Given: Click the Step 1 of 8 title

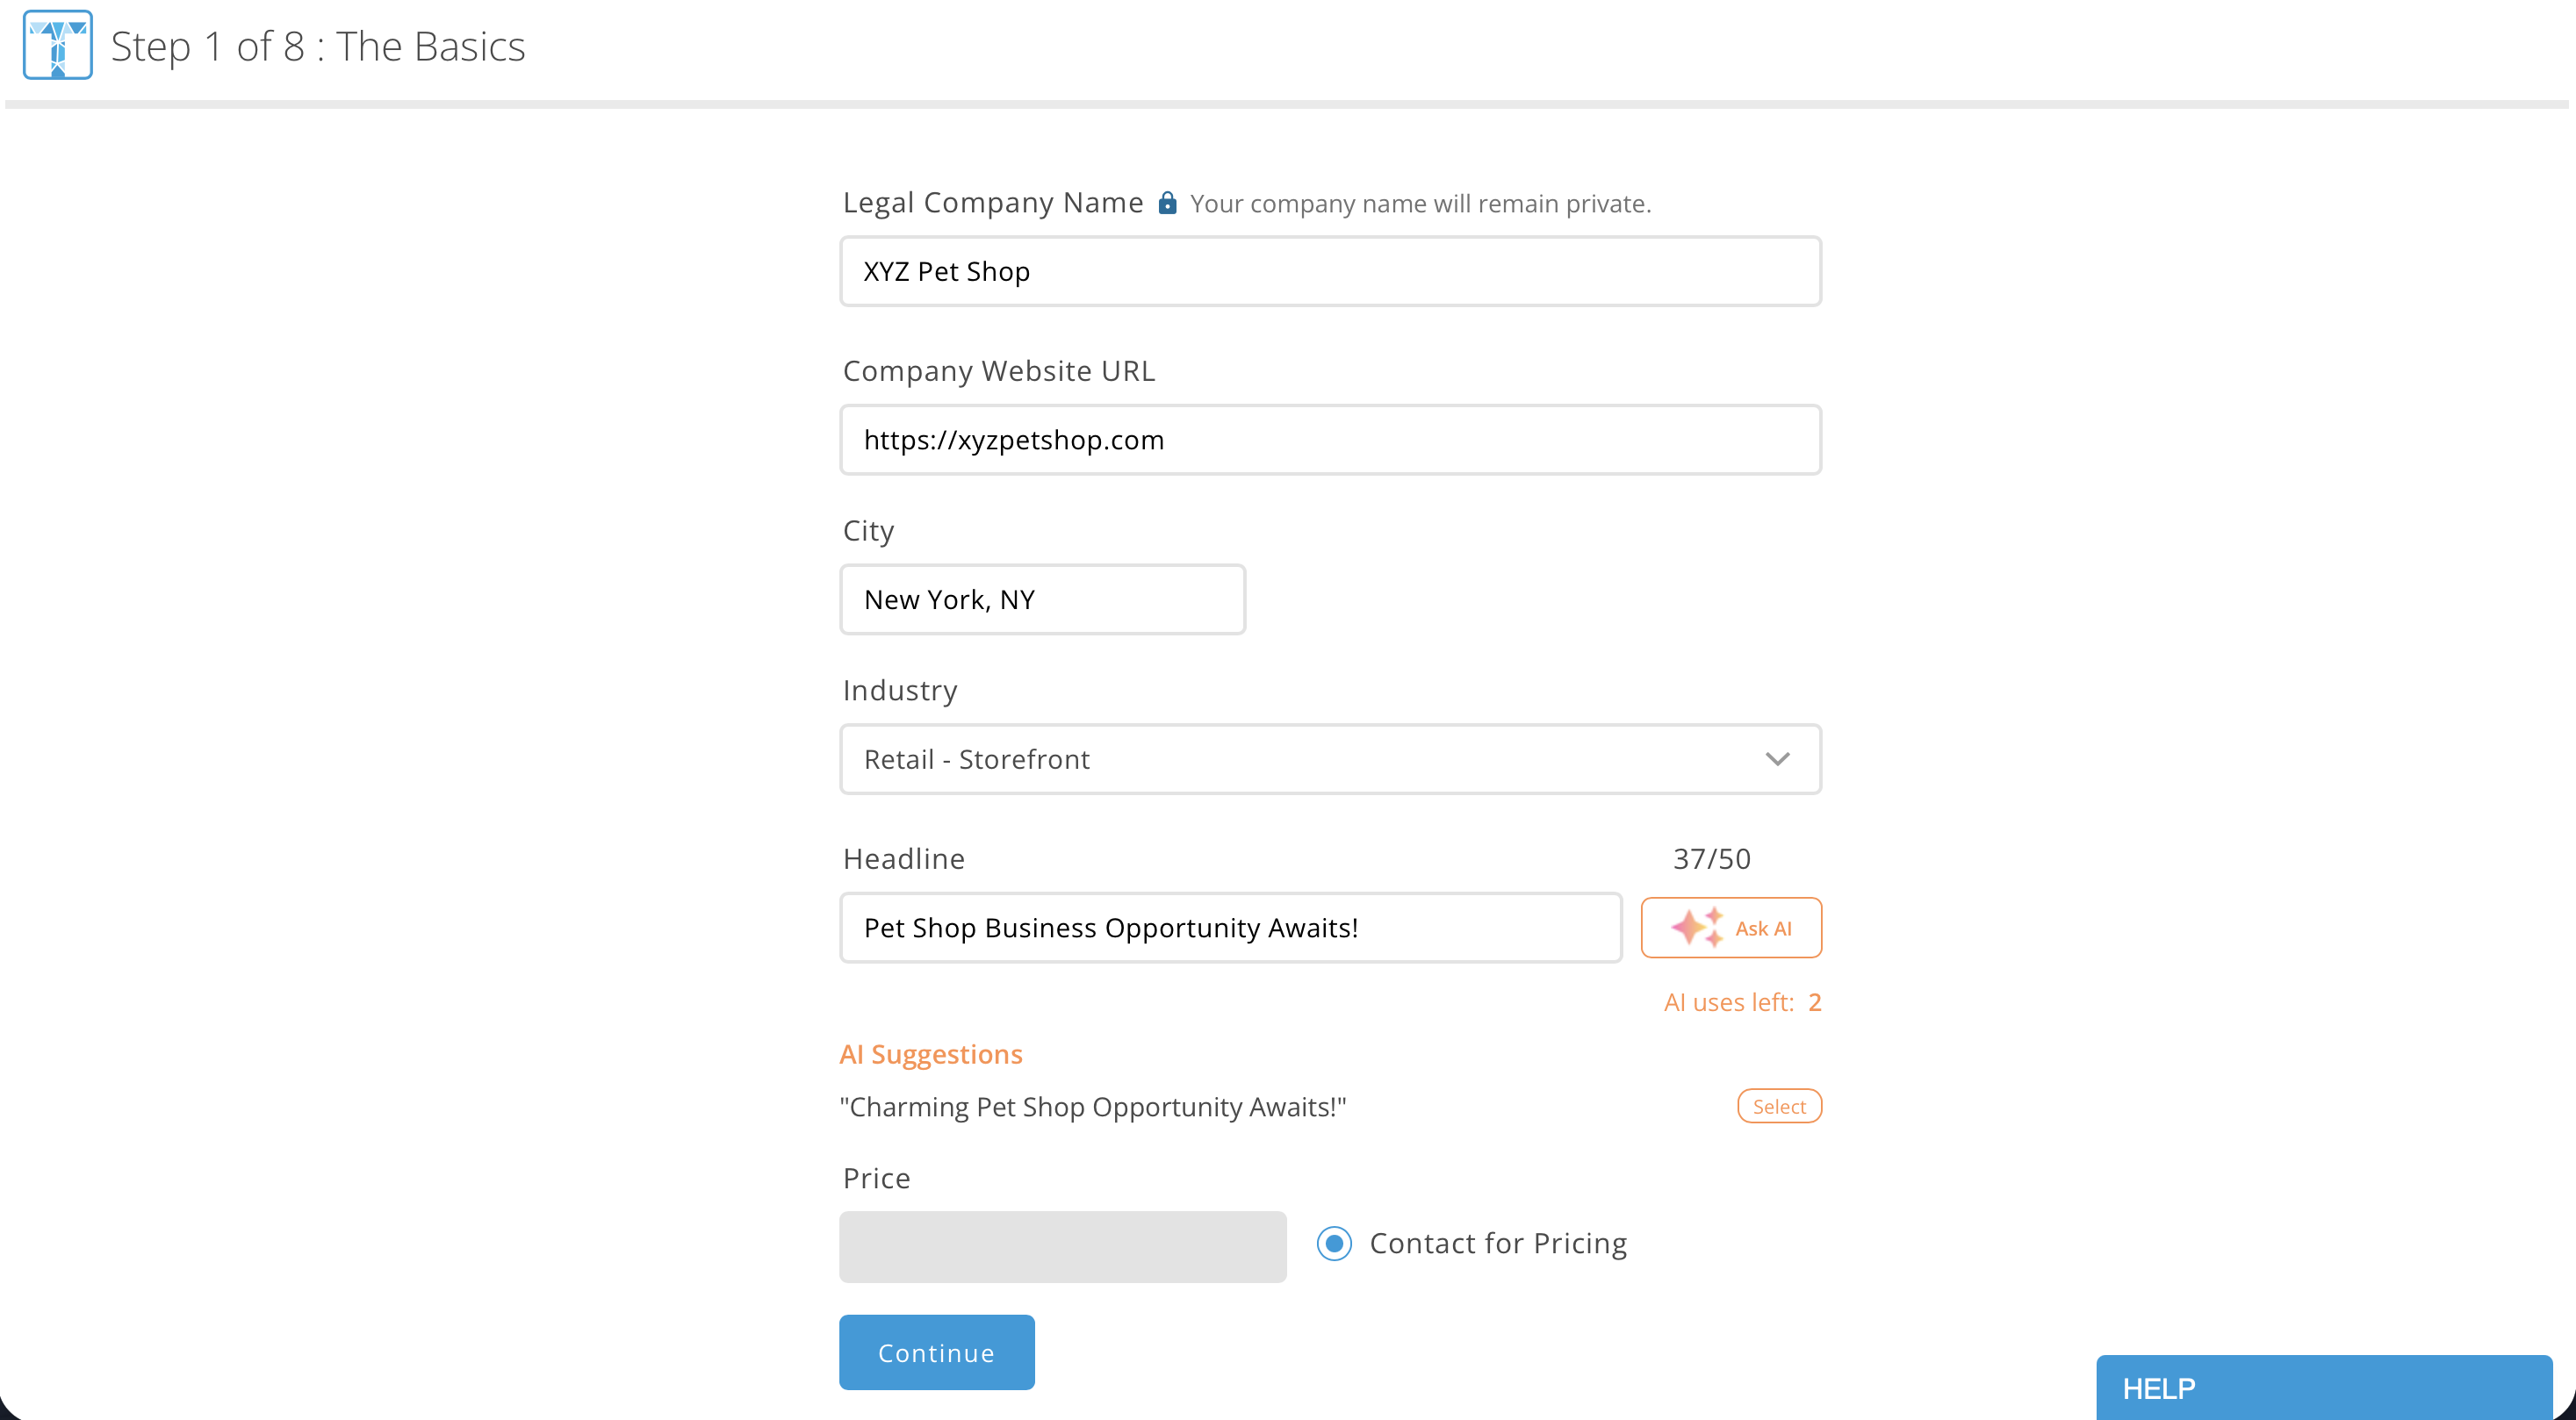Looking at the screenshot, I should coord(318,46).
